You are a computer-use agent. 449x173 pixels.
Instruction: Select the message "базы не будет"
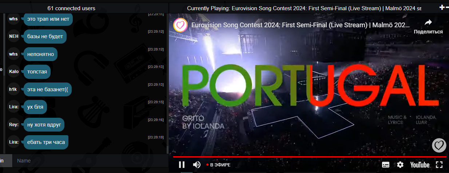pyautogui.click(x=45, y=36)
